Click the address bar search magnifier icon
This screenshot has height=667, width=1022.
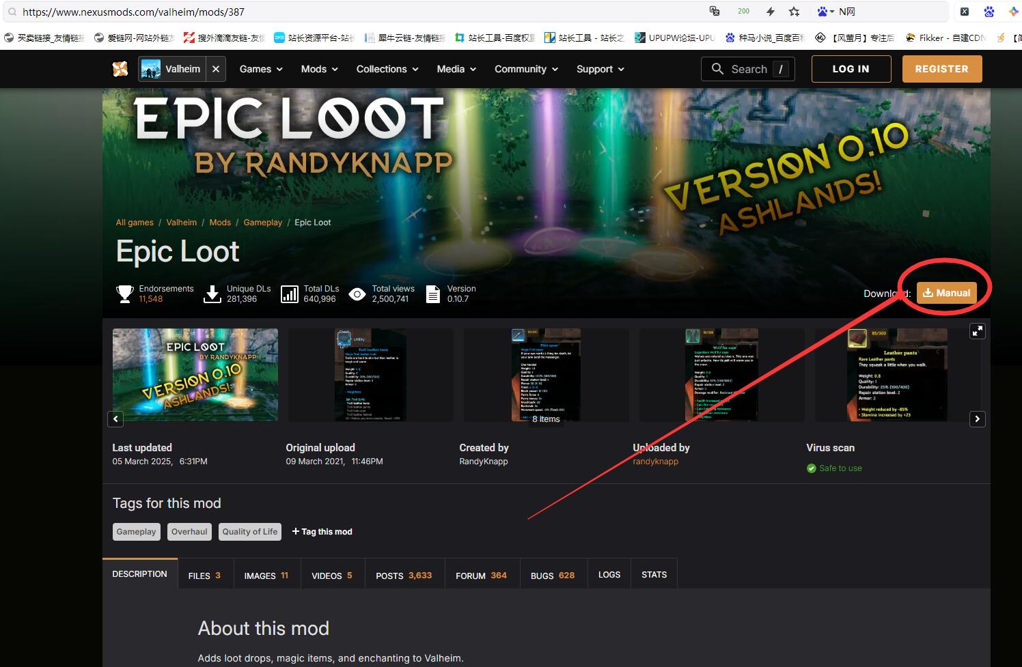coord(12,12)
